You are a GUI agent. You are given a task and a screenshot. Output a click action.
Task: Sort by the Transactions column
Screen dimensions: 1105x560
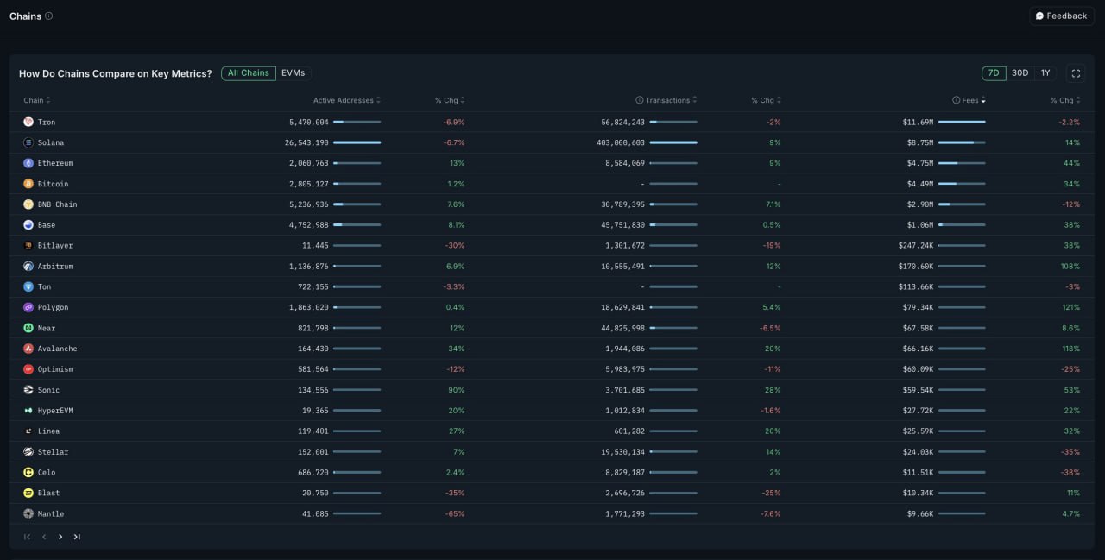672,100
